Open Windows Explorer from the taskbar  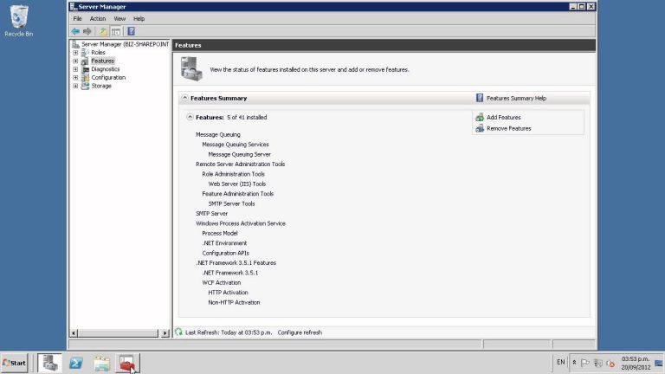pyautogui.click(x=102, y=363)
